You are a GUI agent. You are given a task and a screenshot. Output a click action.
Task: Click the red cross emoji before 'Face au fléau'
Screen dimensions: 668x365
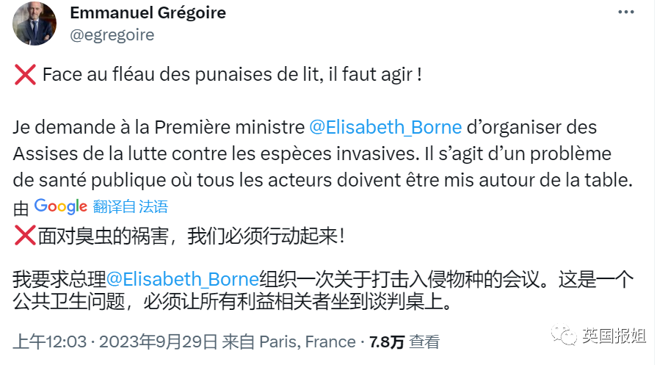pyautogui.click(x=25, y=75)
